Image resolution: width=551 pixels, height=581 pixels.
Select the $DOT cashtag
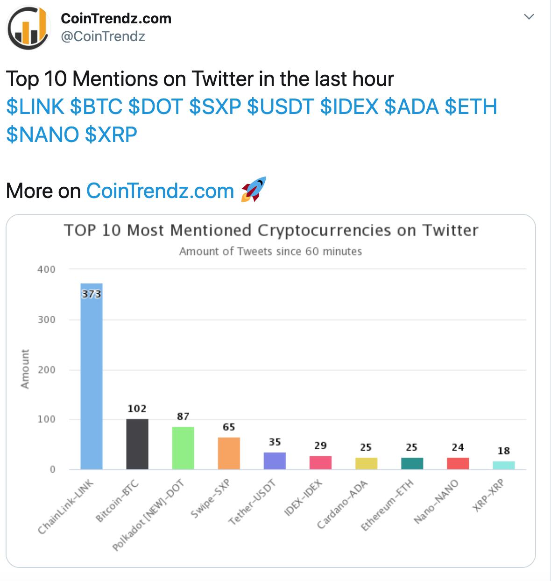point(156,106)
